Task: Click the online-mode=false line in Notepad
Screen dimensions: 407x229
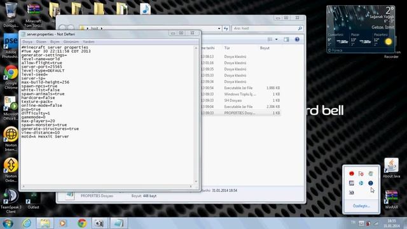Action: tap(41, 106)
